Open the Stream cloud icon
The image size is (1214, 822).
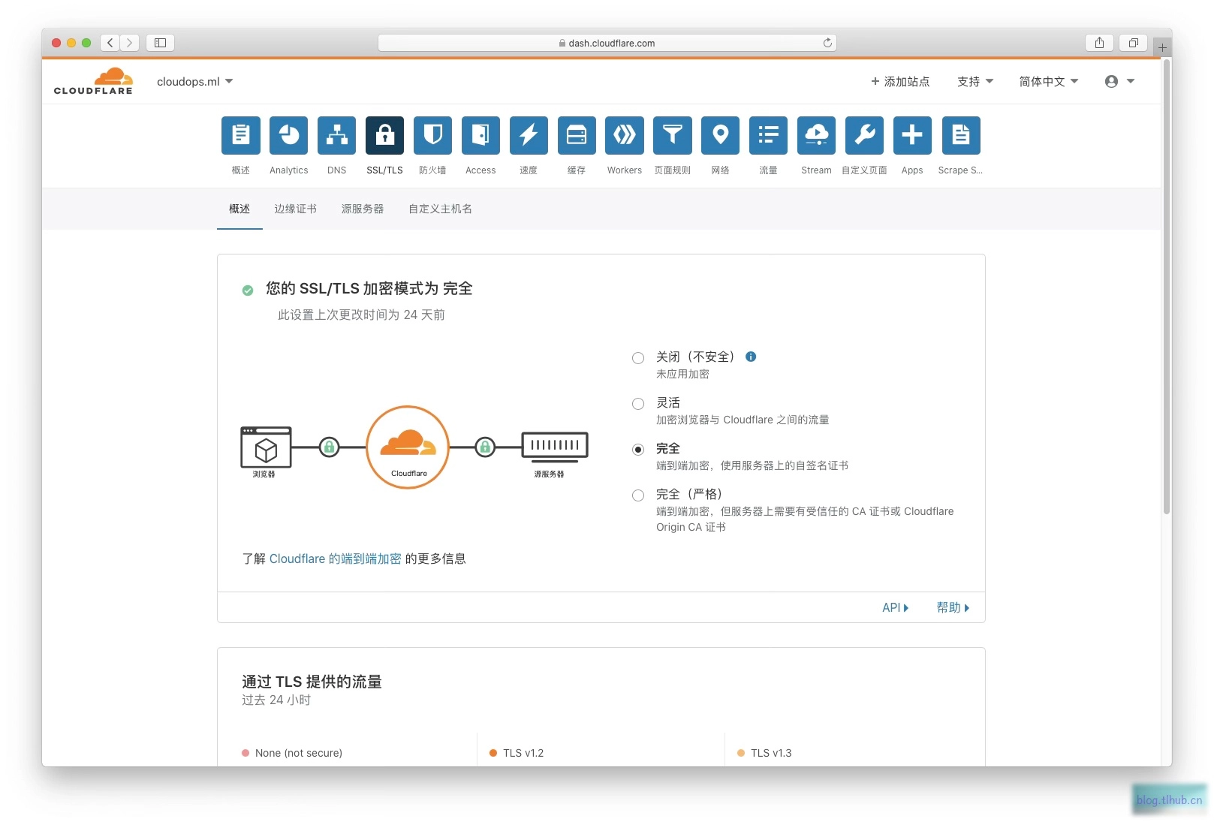tap(816, 135)
